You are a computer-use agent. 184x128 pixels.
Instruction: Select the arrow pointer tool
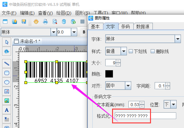tap(7, 42)
